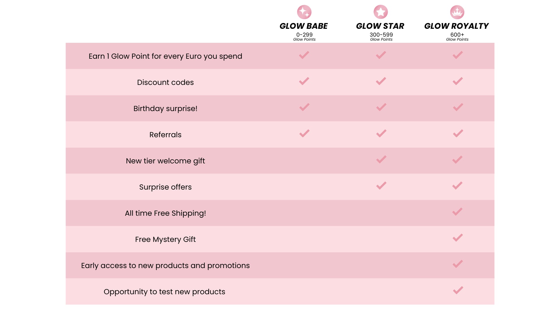Click Glow Royalty's Early access checkmark
This screenshot has width=559, height=314.
(x=458, y=264)
